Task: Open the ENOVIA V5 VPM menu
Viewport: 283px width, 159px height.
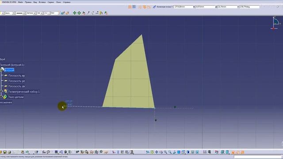Action: [9, 2]
